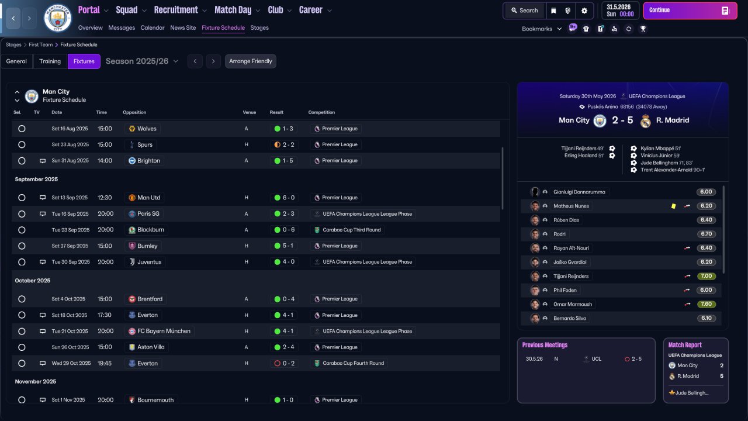748x421 pixels.
Task: Click the trophy icon in the bookmarks bar
Action: (x=643, y=29)
